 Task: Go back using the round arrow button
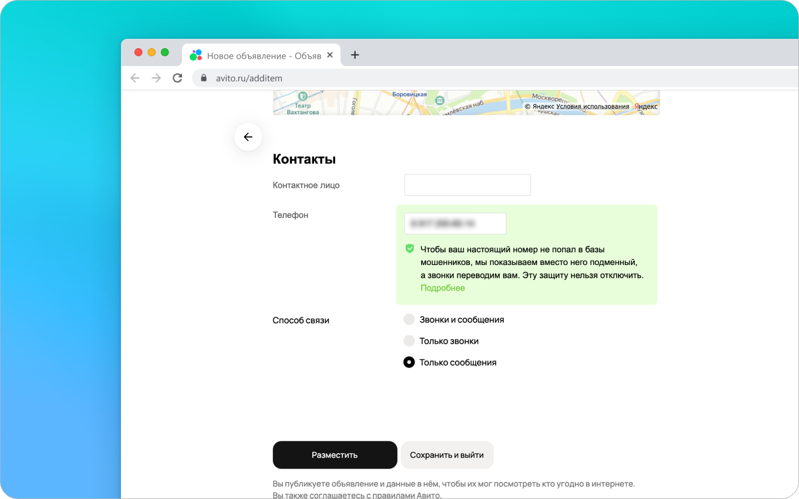pos(248,137)
